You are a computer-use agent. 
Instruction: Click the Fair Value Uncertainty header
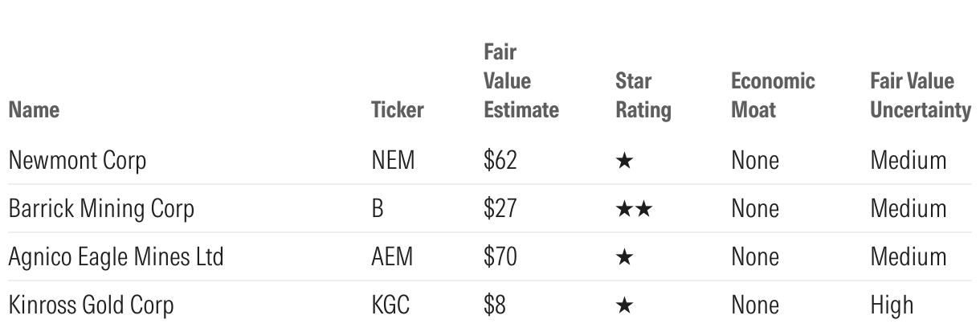tap(921, 95)
